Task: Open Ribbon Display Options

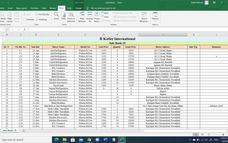Action: click(x=214, y=2)
